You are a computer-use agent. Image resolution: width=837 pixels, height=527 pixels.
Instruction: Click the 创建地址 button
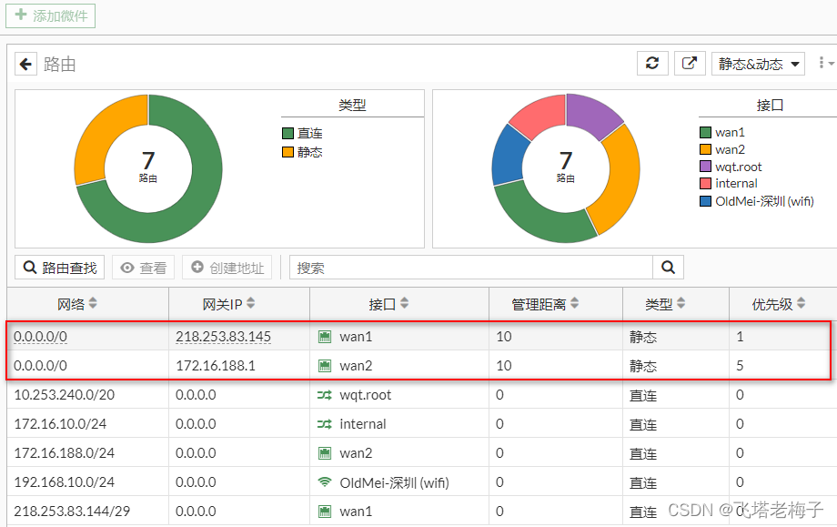pos(227,268)
